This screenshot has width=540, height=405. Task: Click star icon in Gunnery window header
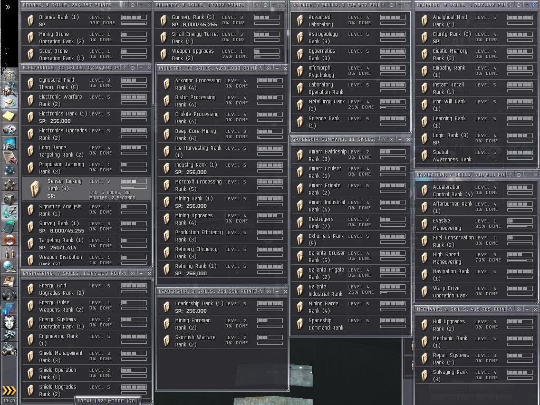[x=257, y=5]
